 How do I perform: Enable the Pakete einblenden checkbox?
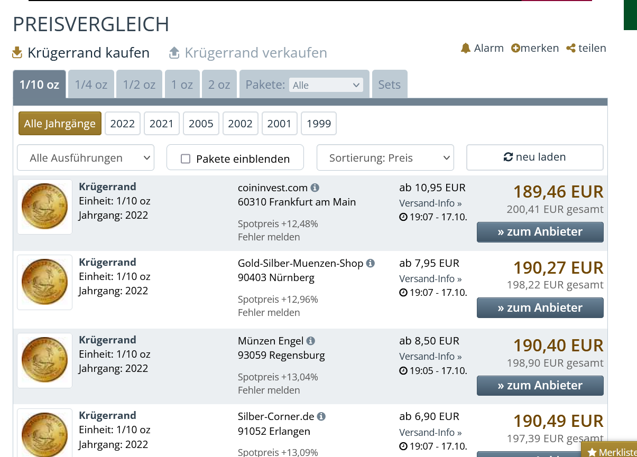click(186, 158)
